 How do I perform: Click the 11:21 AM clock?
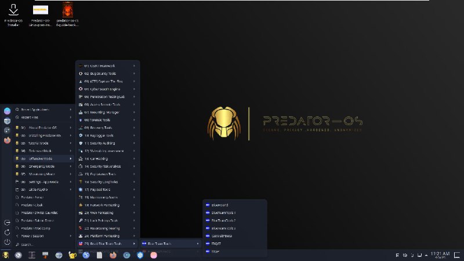[440, 255]
